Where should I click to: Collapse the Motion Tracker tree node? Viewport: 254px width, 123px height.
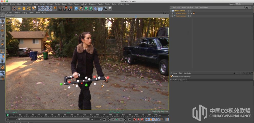171,11
